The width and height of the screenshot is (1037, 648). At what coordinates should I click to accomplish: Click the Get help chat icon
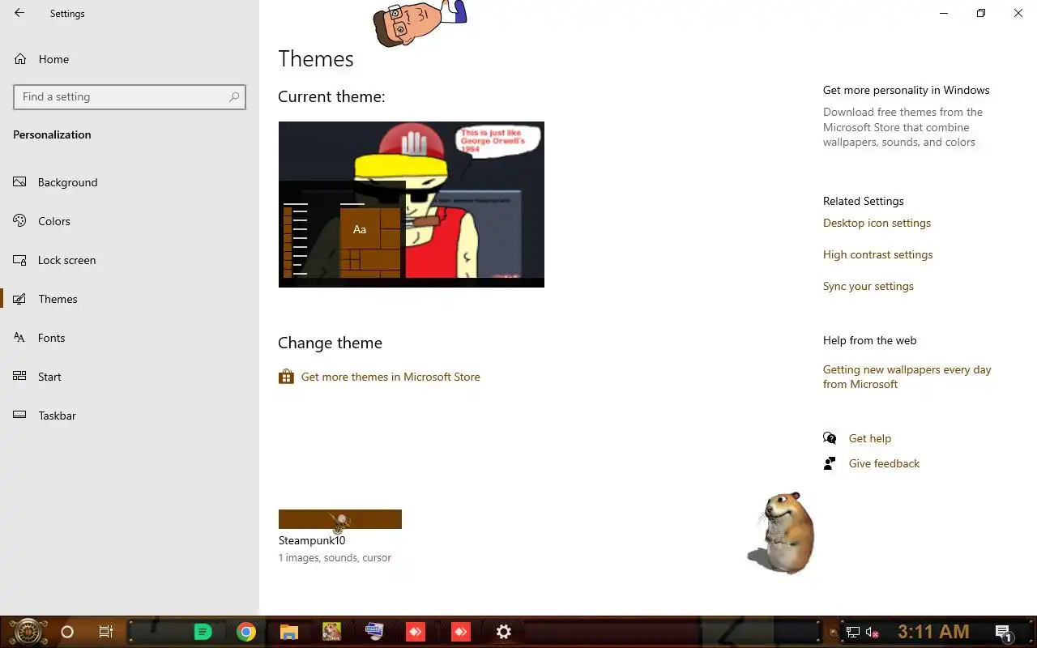[830, 438]
